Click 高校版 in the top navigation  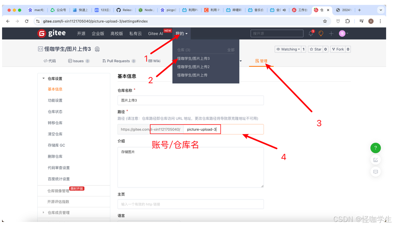(116, 34)
